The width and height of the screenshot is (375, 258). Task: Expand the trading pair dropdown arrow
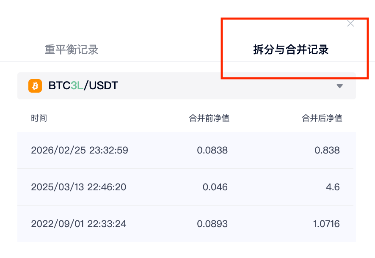(339, 86)
